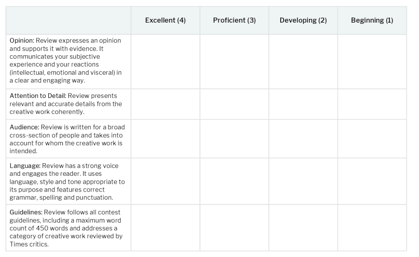Select Developing cell for Language row
Viewport: 419px width, 257px height.
tap(303, 182)
